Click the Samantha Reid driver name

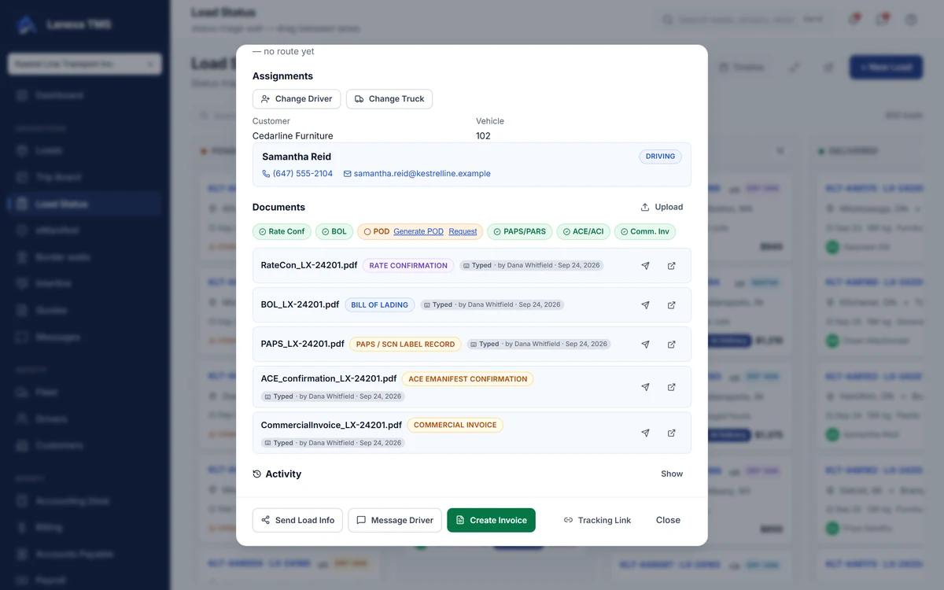click(x=297, y=157)
